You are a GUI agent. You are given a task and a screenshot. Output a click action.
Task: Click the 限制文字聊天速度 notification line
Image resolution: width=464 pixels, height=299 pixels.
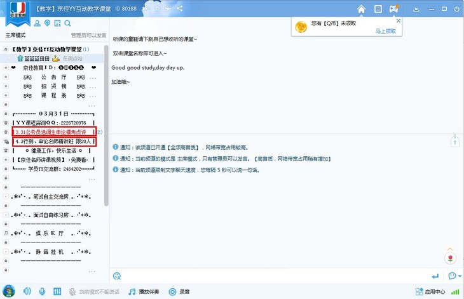click(x=186, y=170)
